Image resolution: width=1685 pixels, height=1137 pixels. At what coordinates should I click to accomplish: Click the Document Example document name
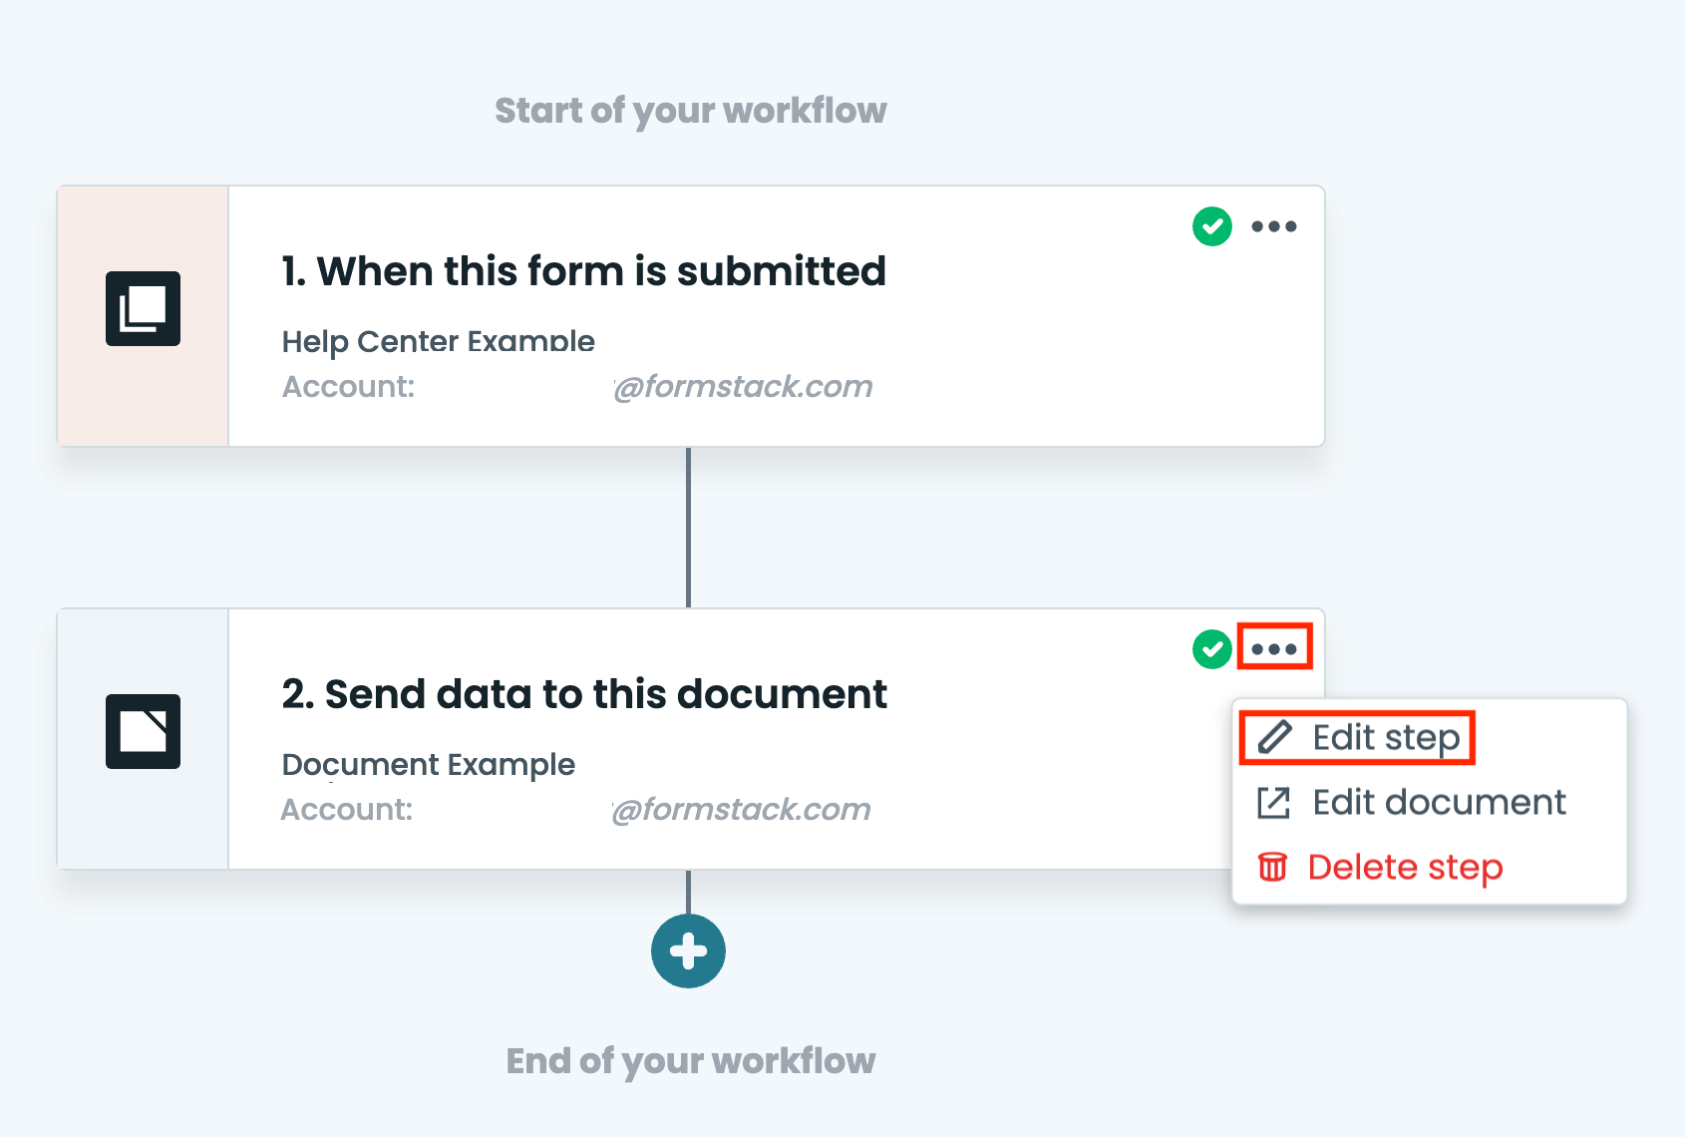pyautogui.click(x=429, y=764)
